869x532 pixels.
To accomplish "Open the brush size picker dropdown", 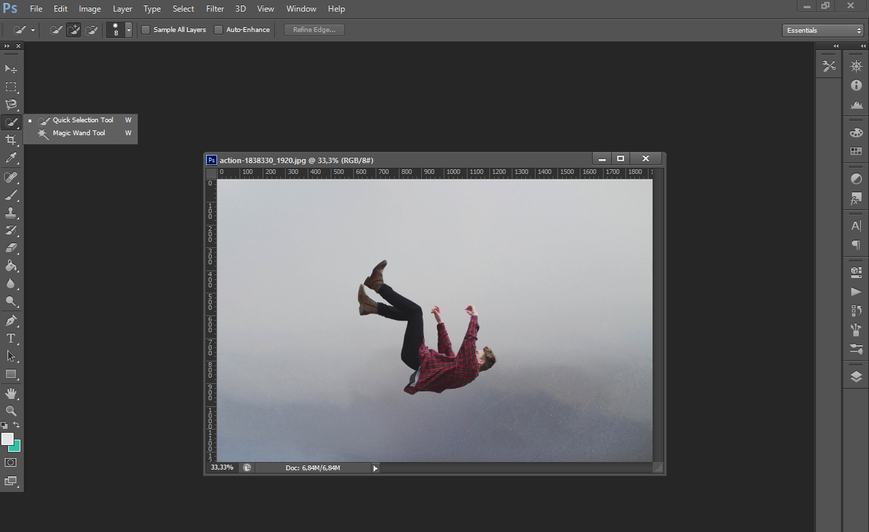I will tap(129, 30).
